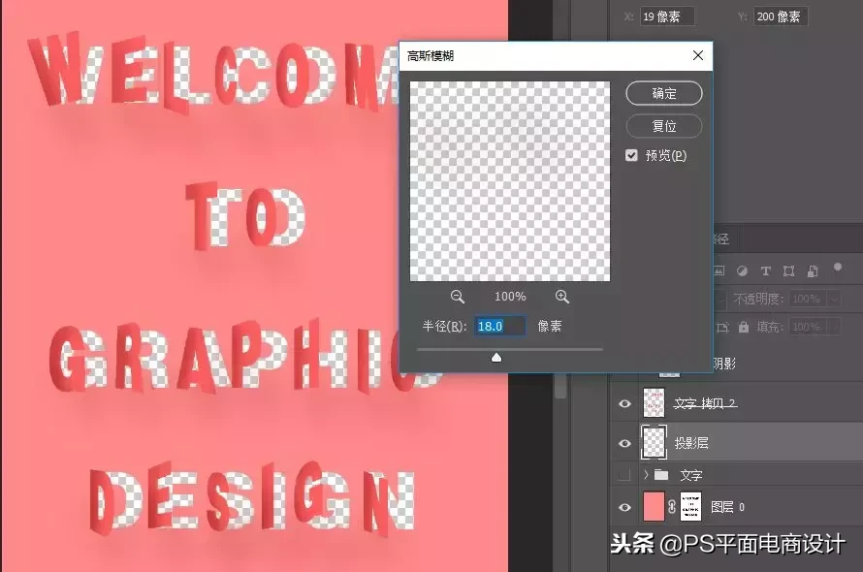Expand the 文字 layer group
863x572 pixels.
coord(646,474)
